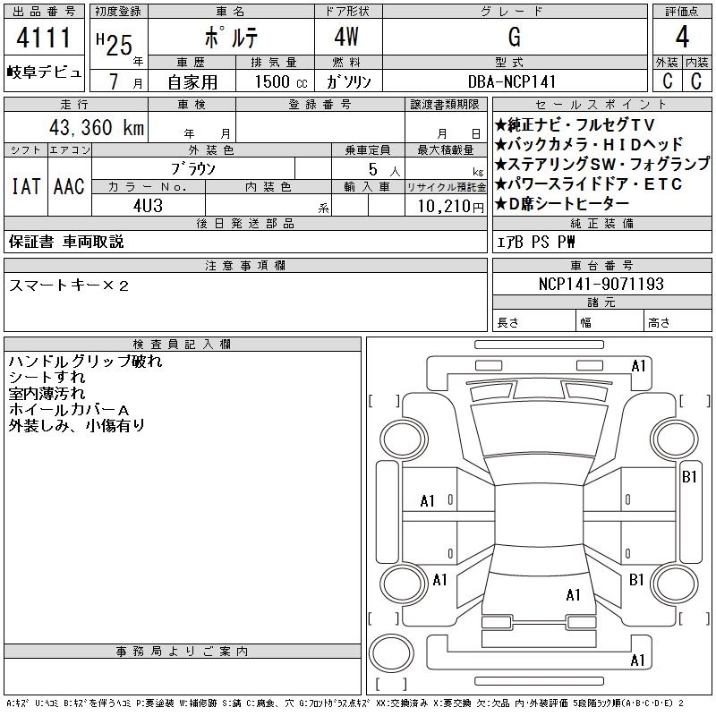Select sales point 純正ナビ・フルセグTV
The width and height of the screenshot is (716, 716).
pyautogui.click(x=575, y=124)
